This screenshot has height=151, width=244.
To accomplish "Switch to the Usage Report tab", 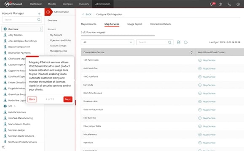I will pos(135,24).
